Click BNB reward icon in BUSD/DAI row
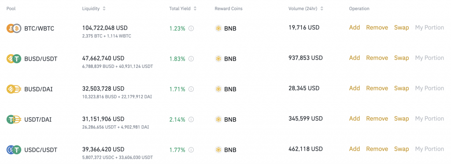 [218, 89]
